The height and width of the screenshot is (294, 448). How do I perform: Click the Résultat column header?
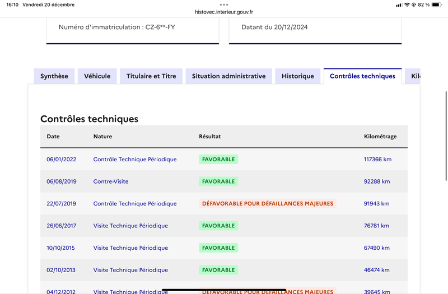[209, 136]
